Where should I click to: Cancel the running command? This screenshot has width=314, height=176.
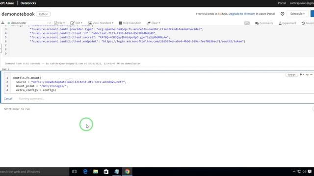click(x=8, y=99)
